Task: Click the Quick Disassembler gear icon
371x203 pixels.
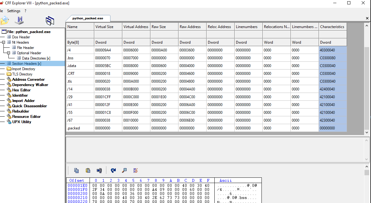Action: coord(9,106)
